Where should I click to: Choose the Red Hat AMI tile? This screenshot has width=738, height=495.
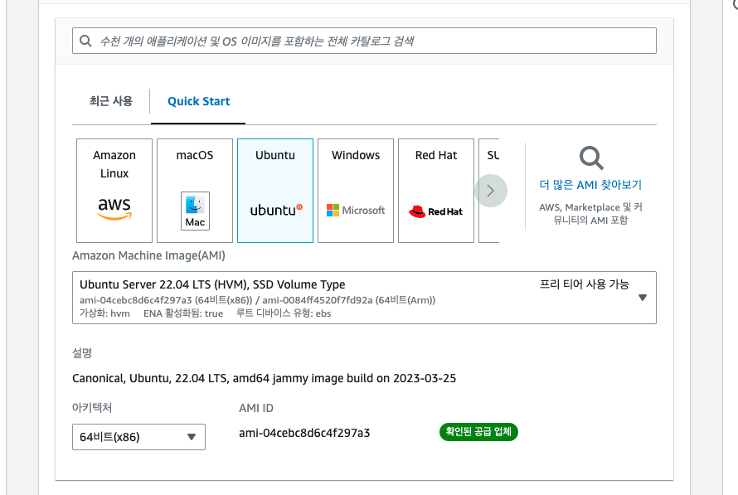click(436, 191)
